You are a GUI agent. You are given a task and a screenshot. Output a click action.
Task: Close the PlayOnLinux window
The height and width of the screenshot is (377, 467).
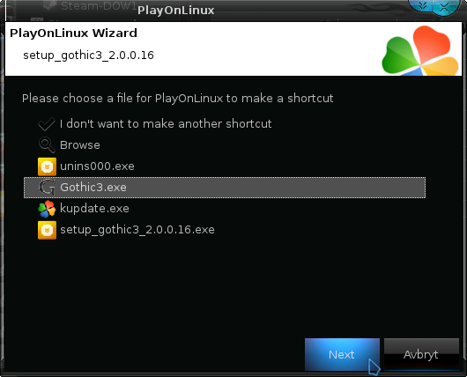pos(444,7)
